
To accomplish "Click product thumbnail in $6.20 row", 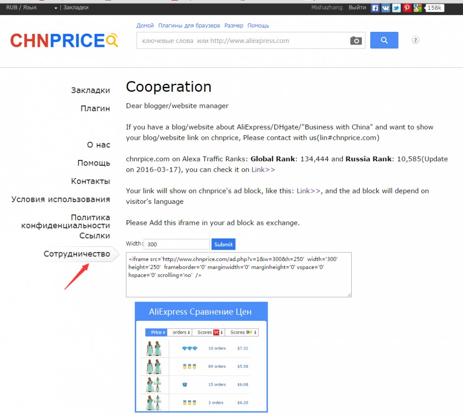I will (x=153, y=403).
